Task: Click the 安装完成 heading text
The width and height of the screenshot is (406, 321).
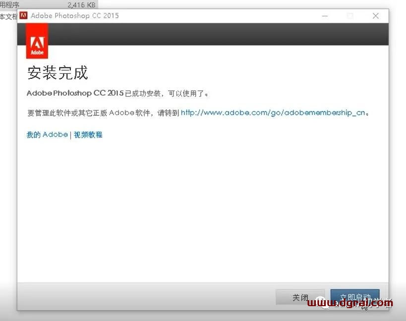Action: coord(58,73)
